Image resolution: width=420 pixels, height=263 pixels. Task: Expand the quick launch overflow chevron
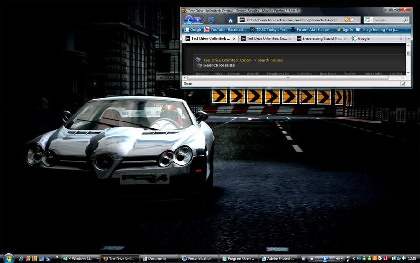coord(57,258)
